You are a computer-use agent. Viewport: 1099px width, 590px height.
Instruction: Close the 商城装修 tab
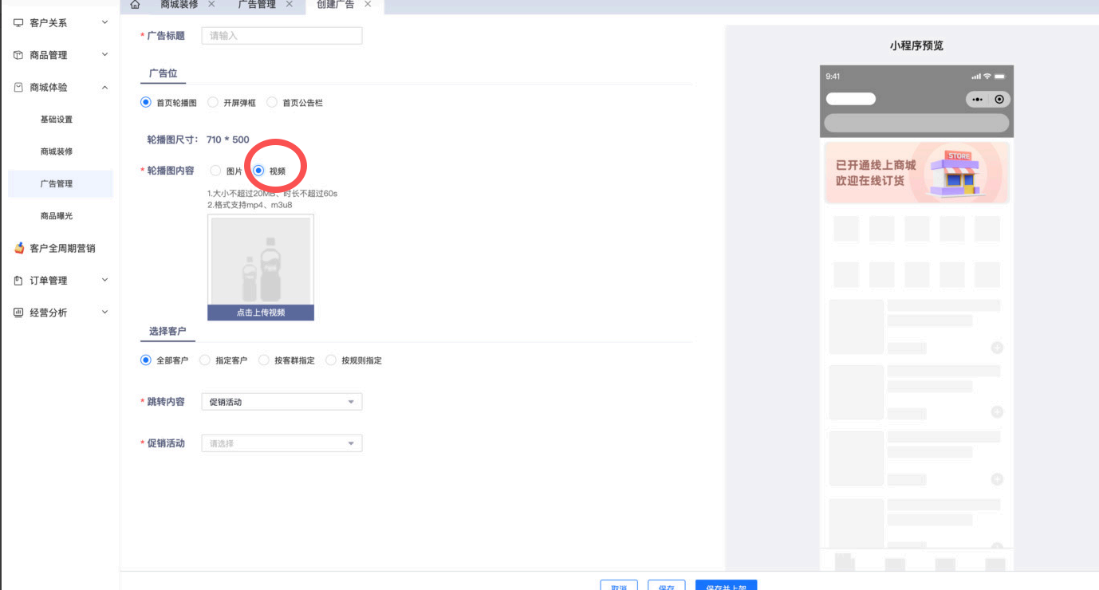point(211,5)
